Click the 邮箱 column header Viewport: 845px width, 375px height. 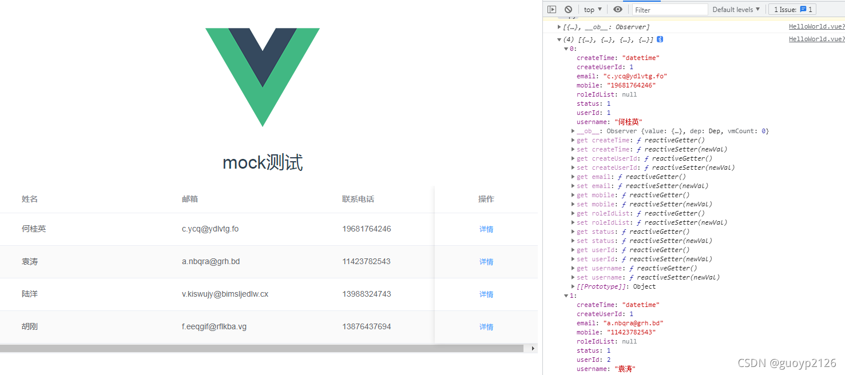[190, 199]
